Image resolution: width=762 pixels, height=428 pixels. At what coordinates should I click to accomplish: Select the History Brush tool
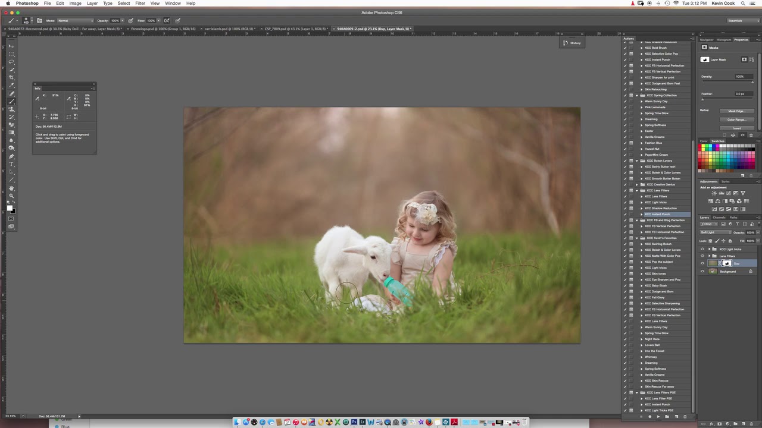click(x=11, y=117)
